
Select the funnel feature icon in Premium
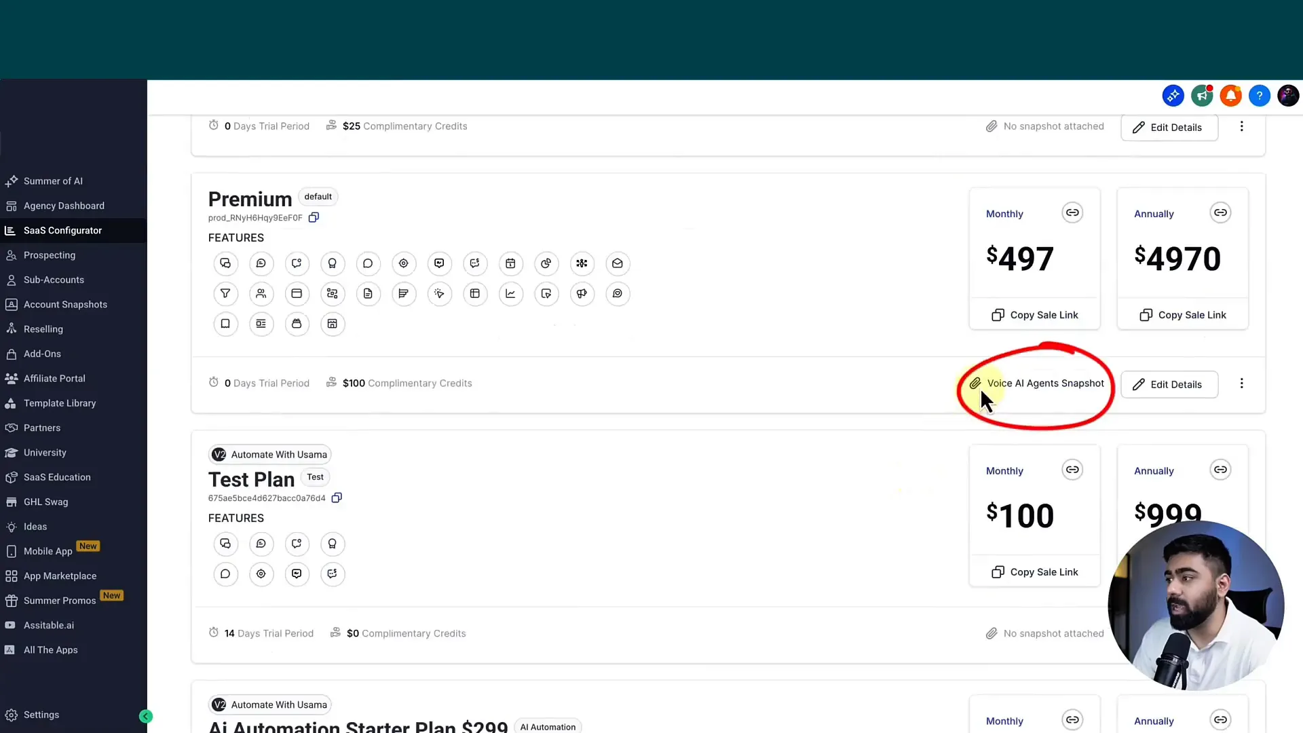click(x=225, y=294)
